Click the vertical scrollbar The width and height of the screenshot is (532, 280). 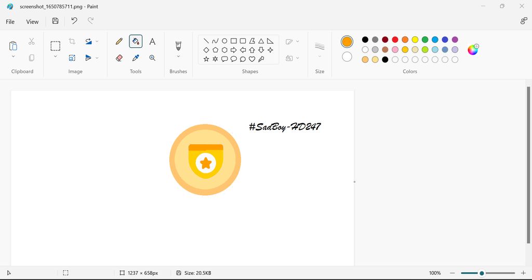tap(528, 165)
